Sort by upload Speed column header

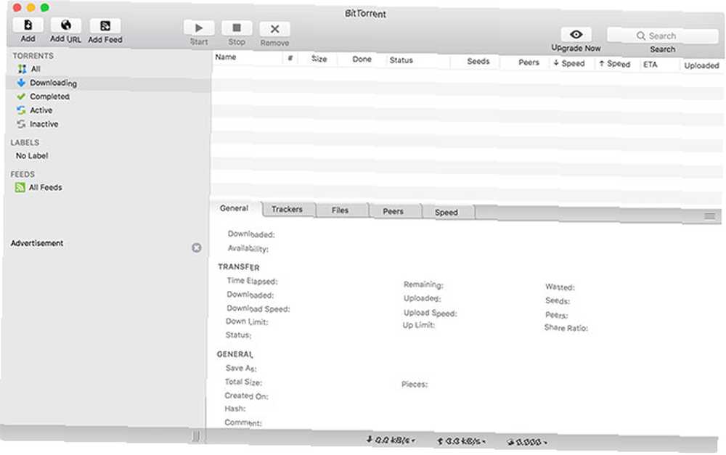[614, 64]
